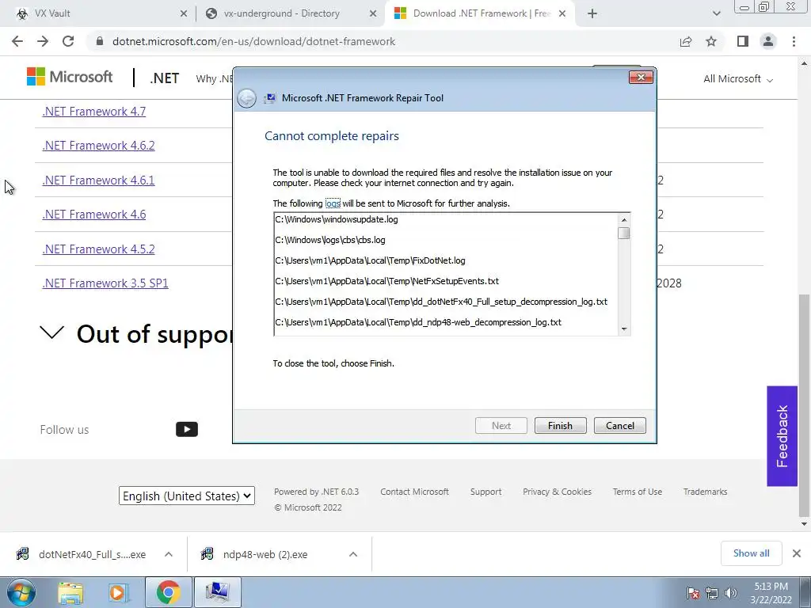Open the .NET Framework 4.6 link
This screenshot has width=811, height=608.
coord(94,214)
